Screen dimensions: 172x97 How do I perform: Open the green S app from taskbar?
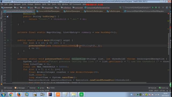(81, 95)
